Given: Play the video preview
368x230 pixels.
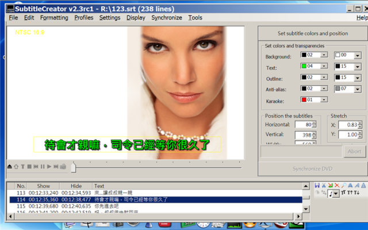Looking at the screenshot, I should point(49,167).
